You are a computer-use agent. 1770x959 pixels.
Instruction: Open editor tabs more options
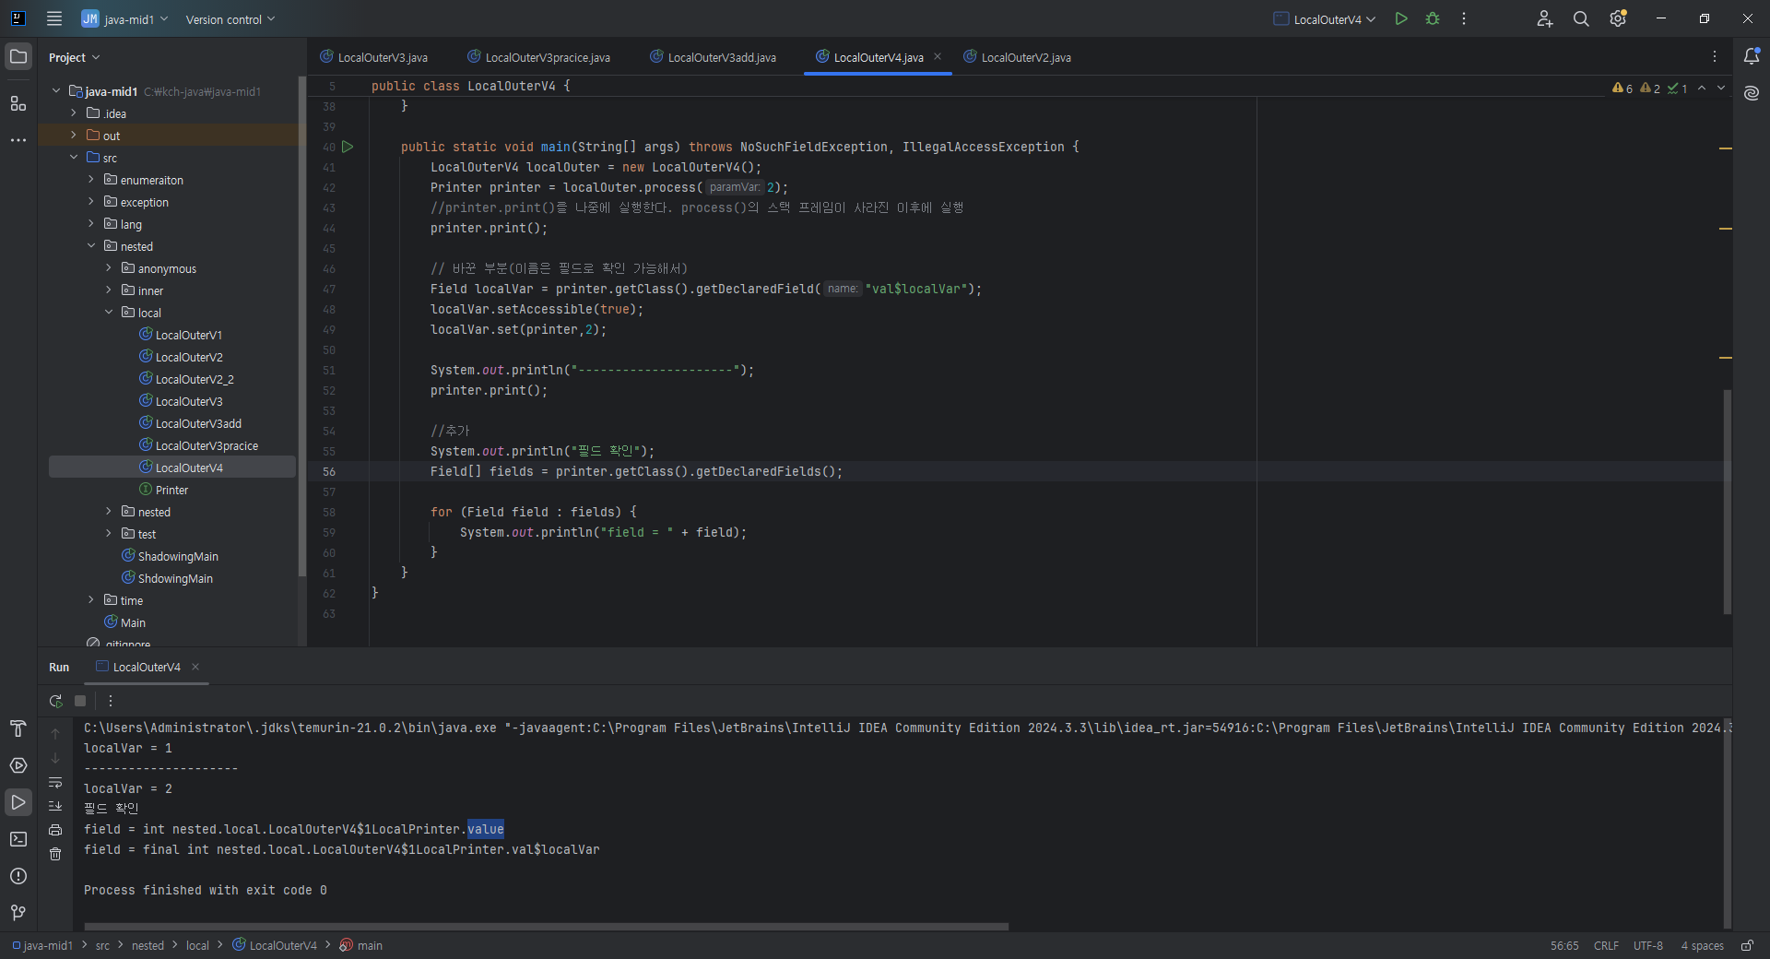[x=1715, y=57]
